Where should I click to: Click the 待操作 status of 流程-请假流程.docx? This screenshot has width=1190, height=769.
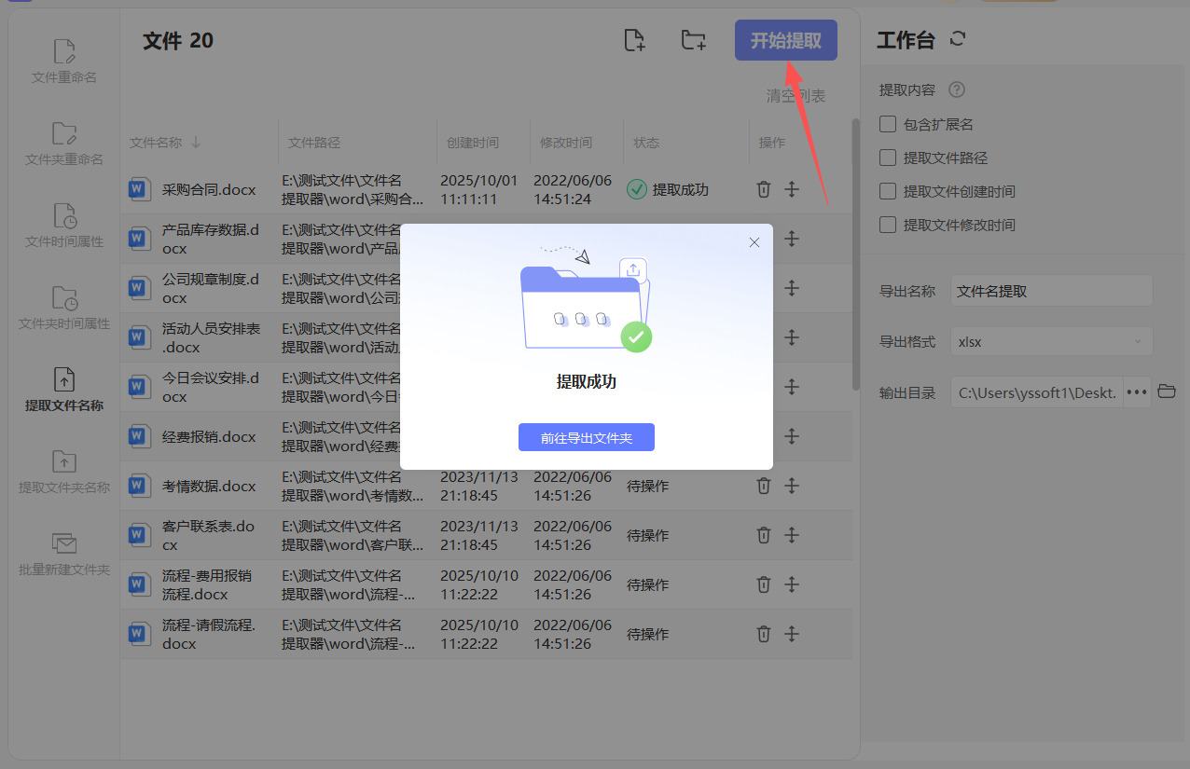click(647, 634)
